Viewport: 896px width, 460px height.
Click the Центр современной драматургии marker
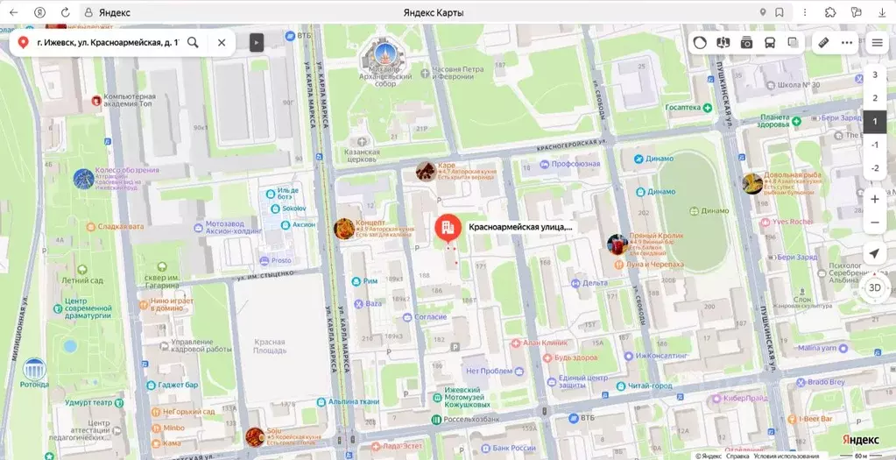58,308
